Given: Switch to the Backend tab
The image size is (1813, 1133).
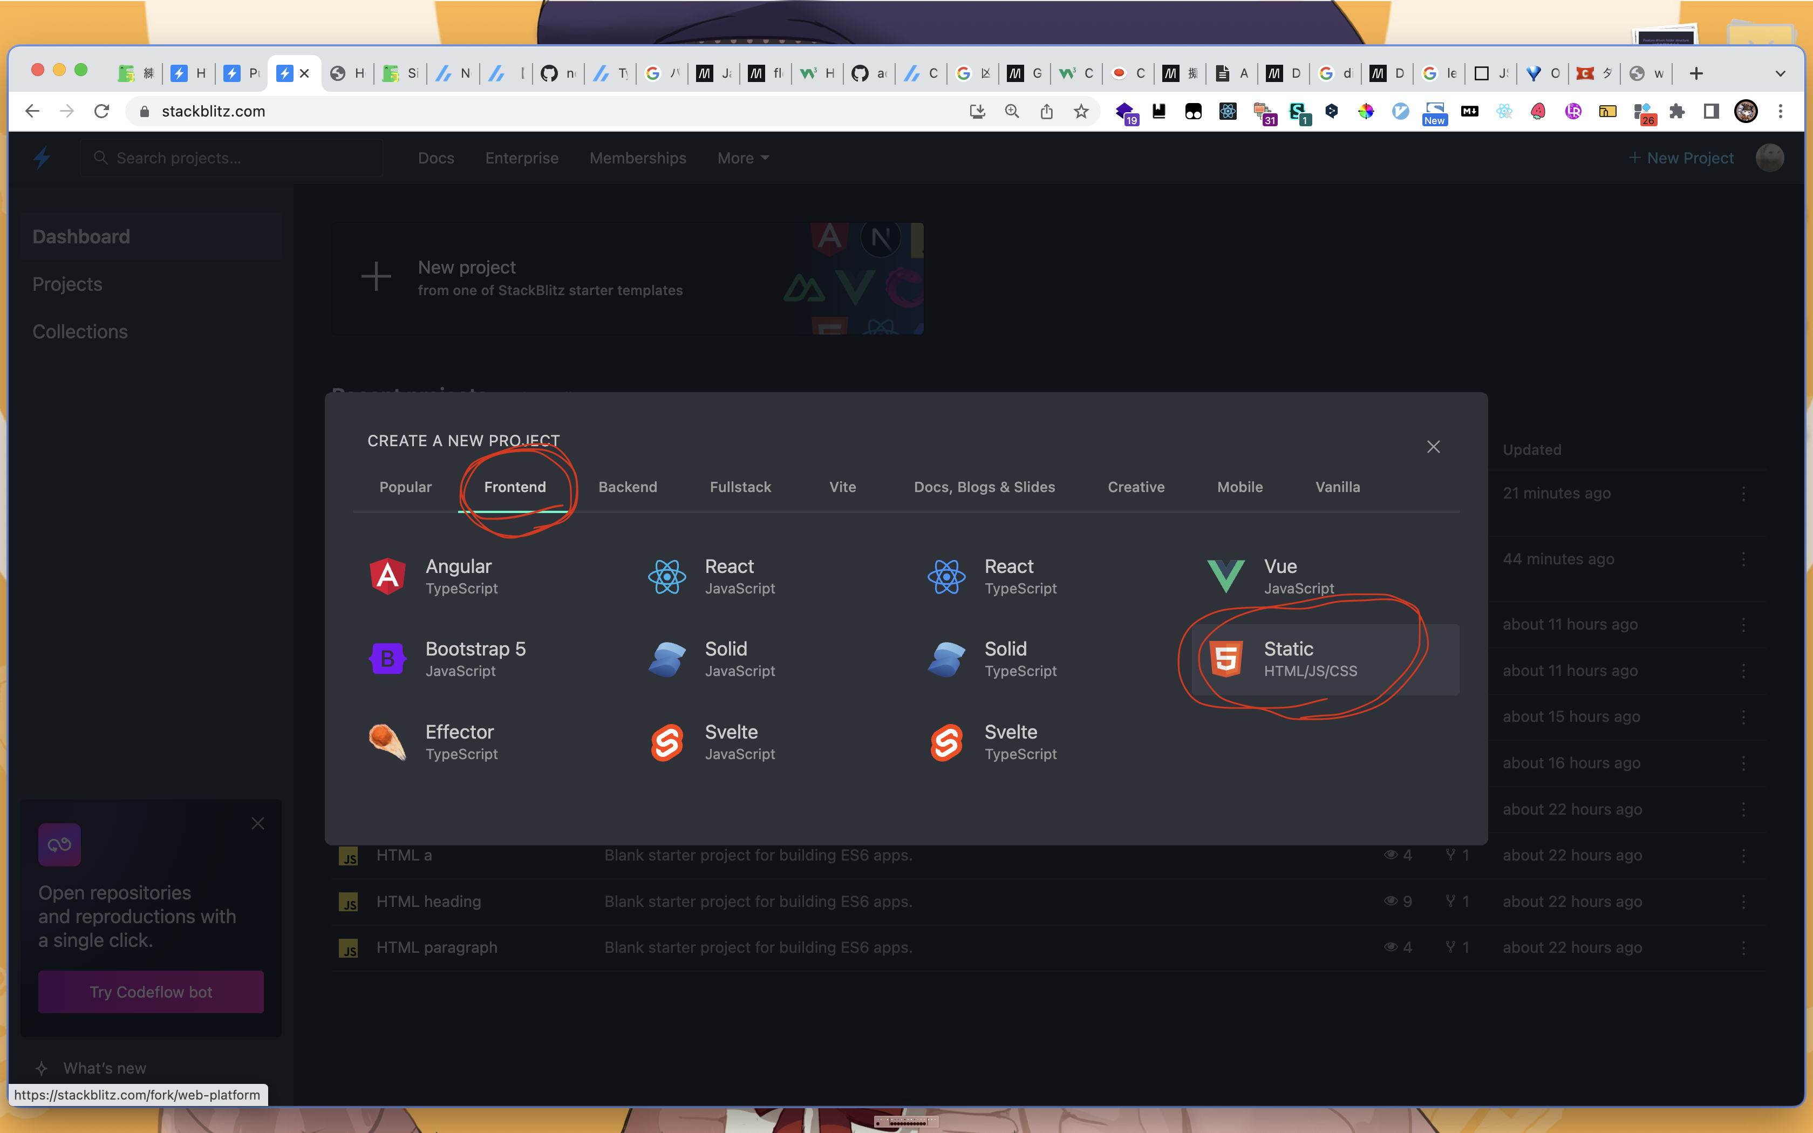Looking at the screenshot, I should 627,487.
